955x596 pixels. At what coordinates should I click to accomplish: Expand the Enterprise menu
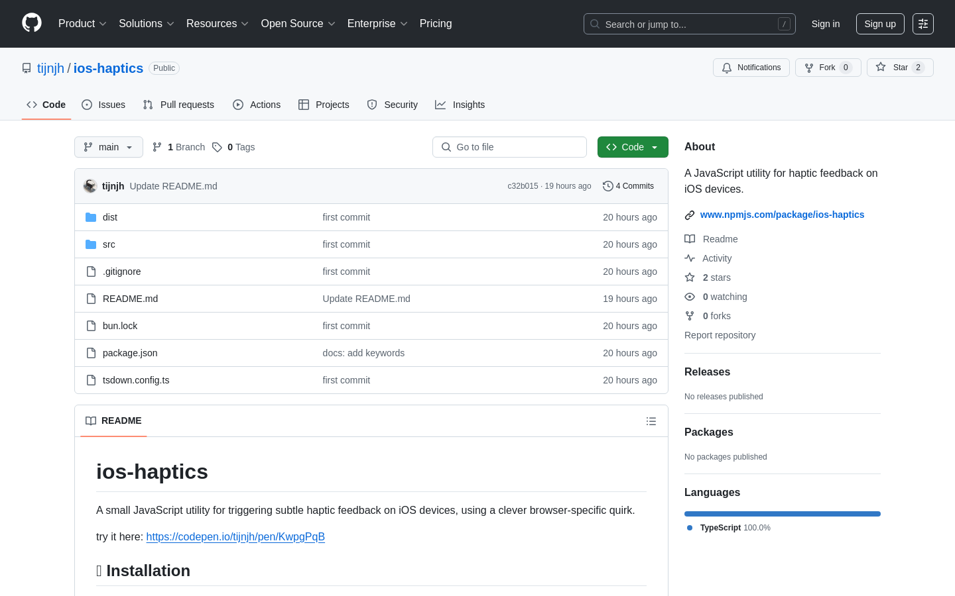click(377, 24)
